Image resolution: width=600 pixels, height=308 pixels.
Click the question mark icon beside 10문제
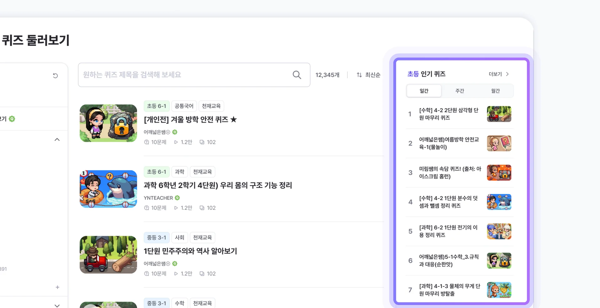pyautogui.click(x=147, y=142)
